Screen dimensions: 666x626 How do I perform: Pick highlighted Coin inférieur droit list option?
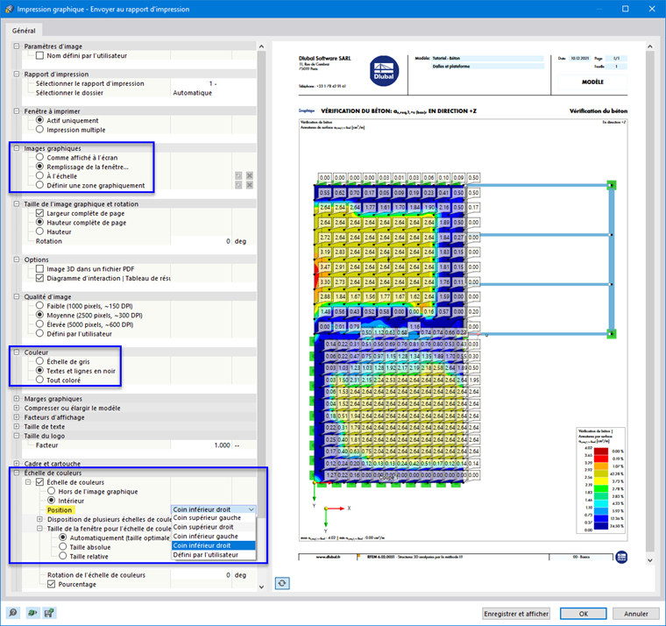tap(214, 545)
